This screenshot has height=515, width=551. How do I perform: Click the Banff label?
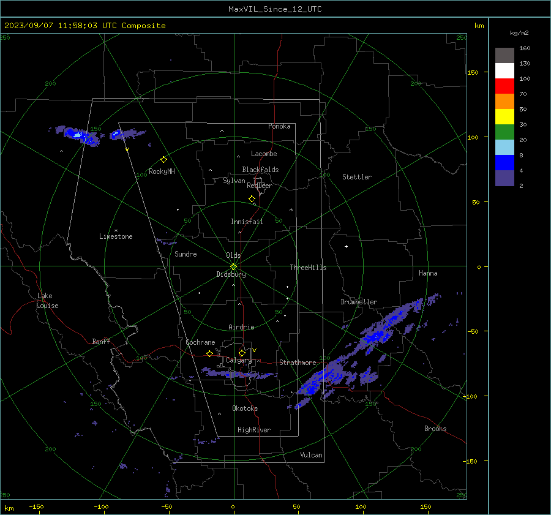point(101,341)
